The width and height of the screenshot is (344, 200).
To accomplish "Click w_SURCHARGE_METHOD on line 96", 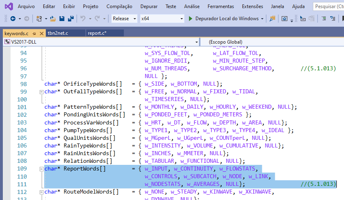I will pos(242,69).
